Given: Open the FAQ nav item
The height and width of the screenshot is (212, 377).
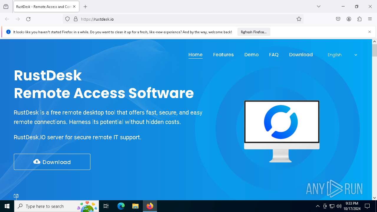Looking at the screenshot, I should pyautogui.click(x=274, y=55).
